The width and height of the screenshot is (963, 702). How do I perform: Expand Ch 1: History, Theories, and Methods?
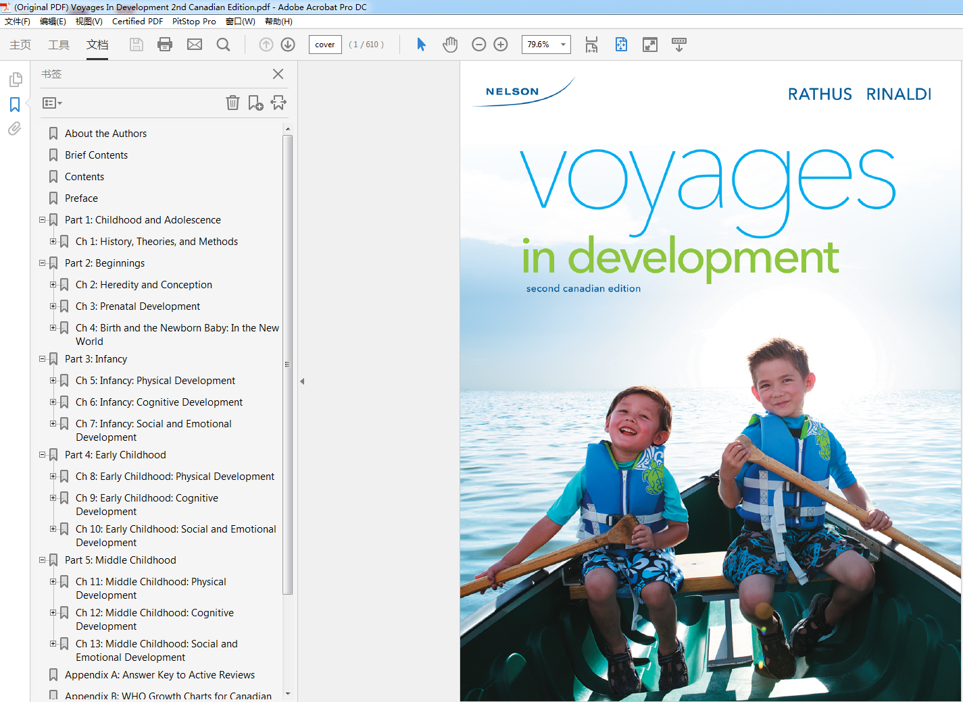click(x=53, y=242)
